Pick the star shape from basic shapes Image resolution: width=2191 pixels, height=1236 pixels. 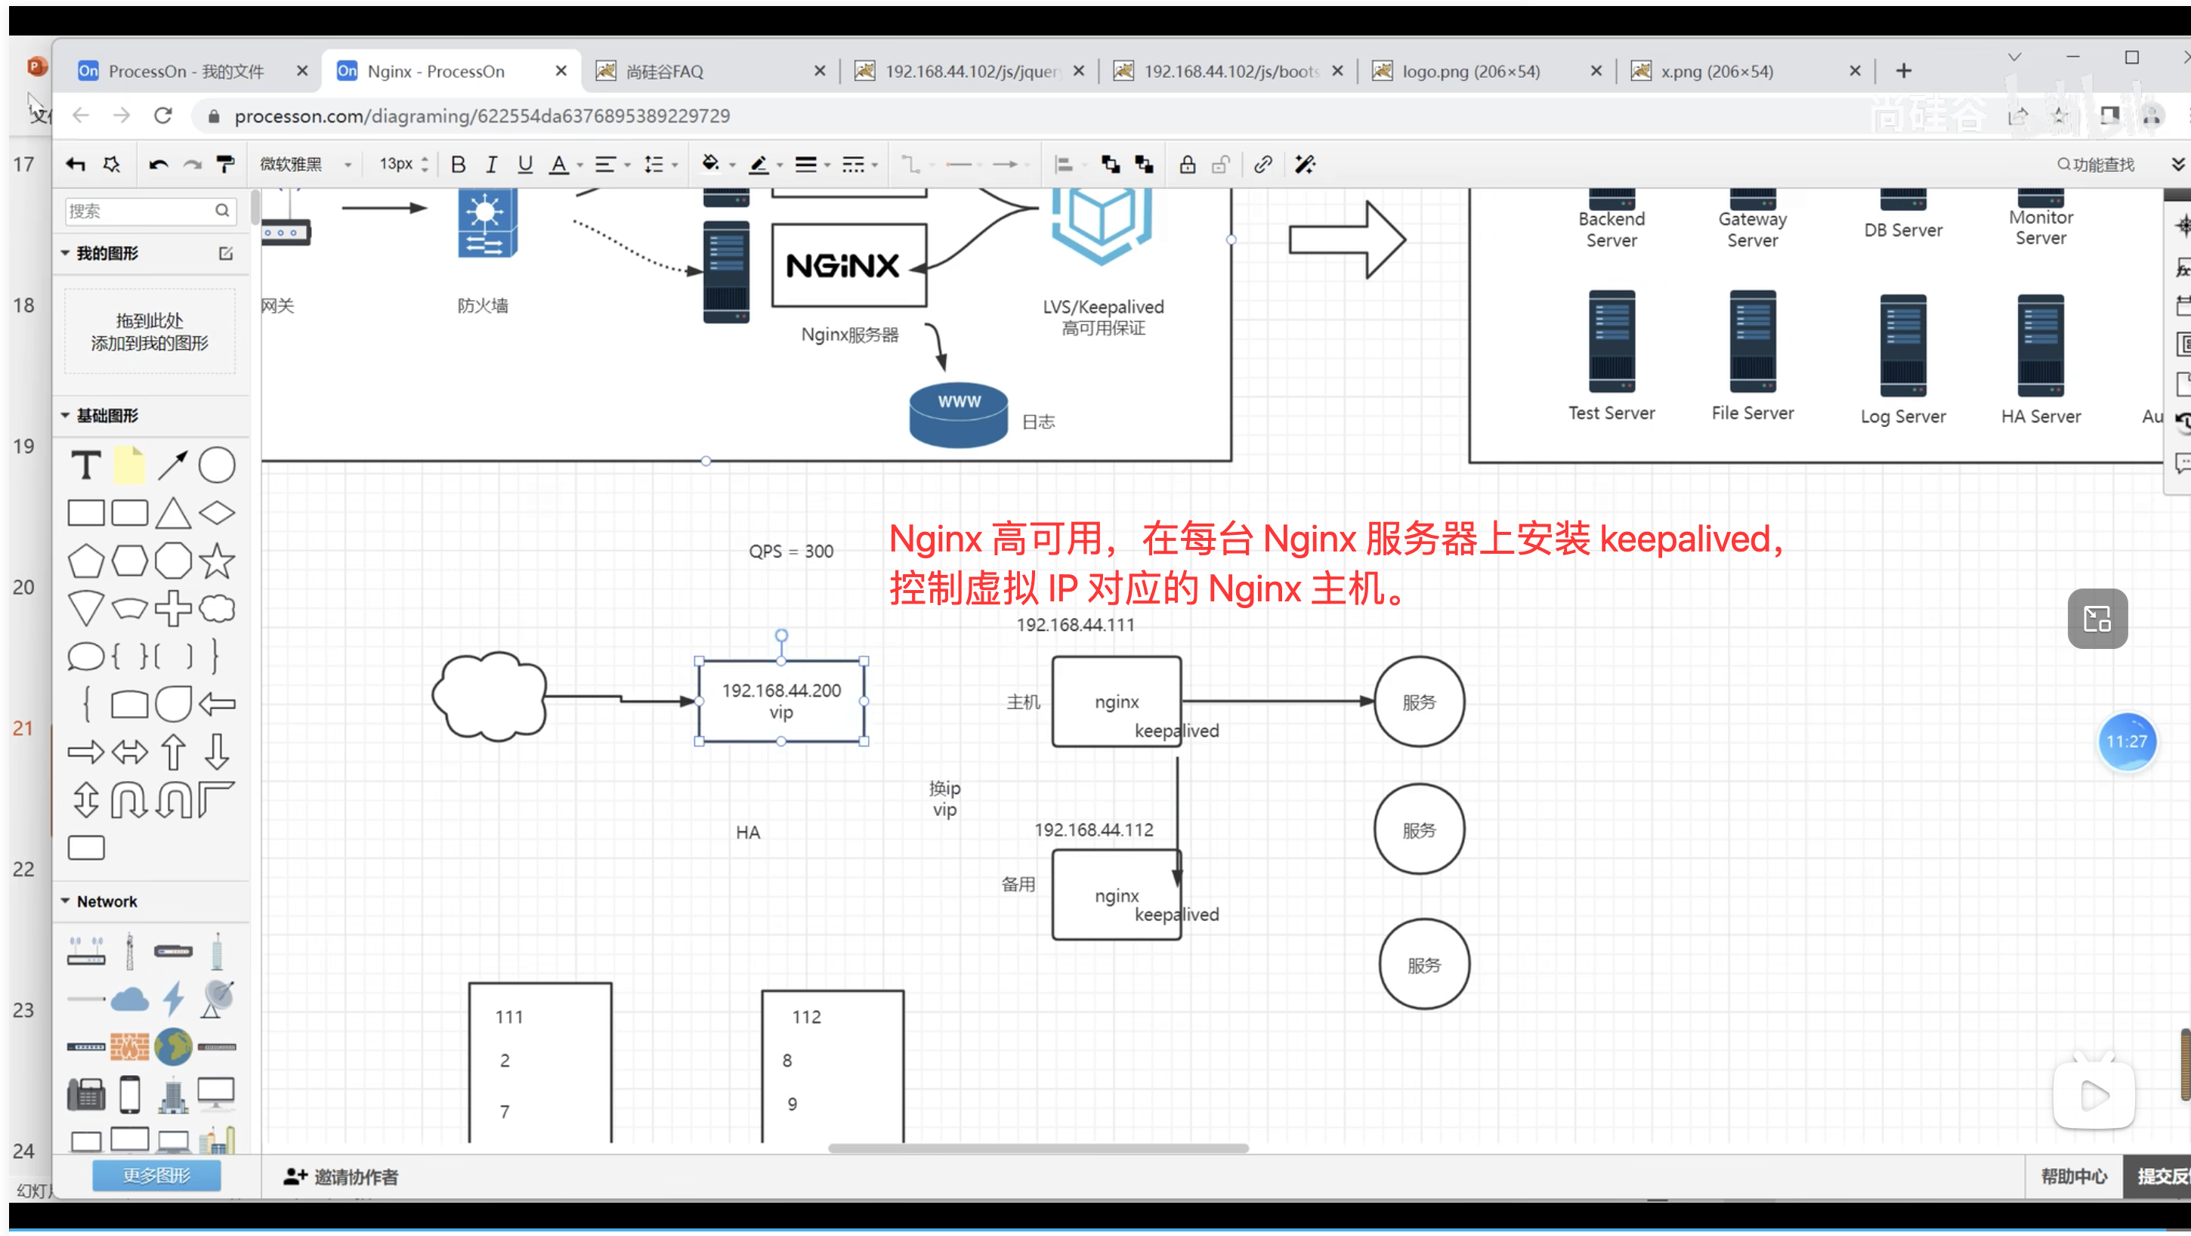217,561
